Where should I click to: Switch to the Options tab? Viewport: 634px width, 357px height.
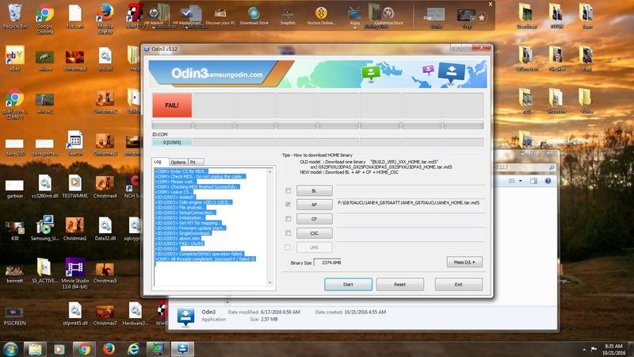[x=178, y=162]
